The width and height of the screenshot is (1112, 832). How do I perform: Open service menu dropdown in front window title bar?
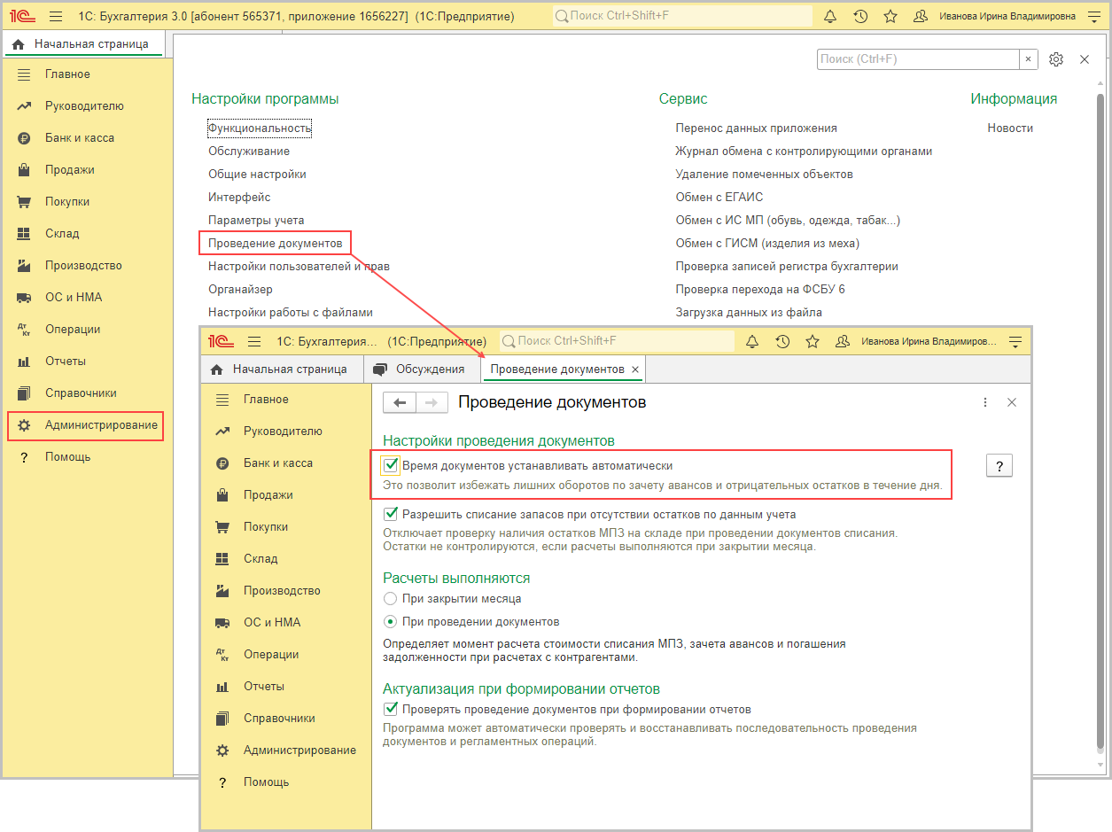click(1015, 341)
